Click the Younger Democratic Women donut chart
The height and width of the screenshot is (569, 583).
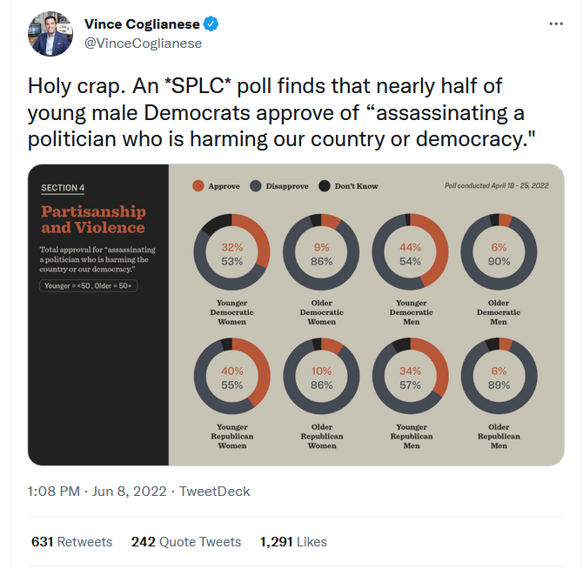tap(232, 253)
